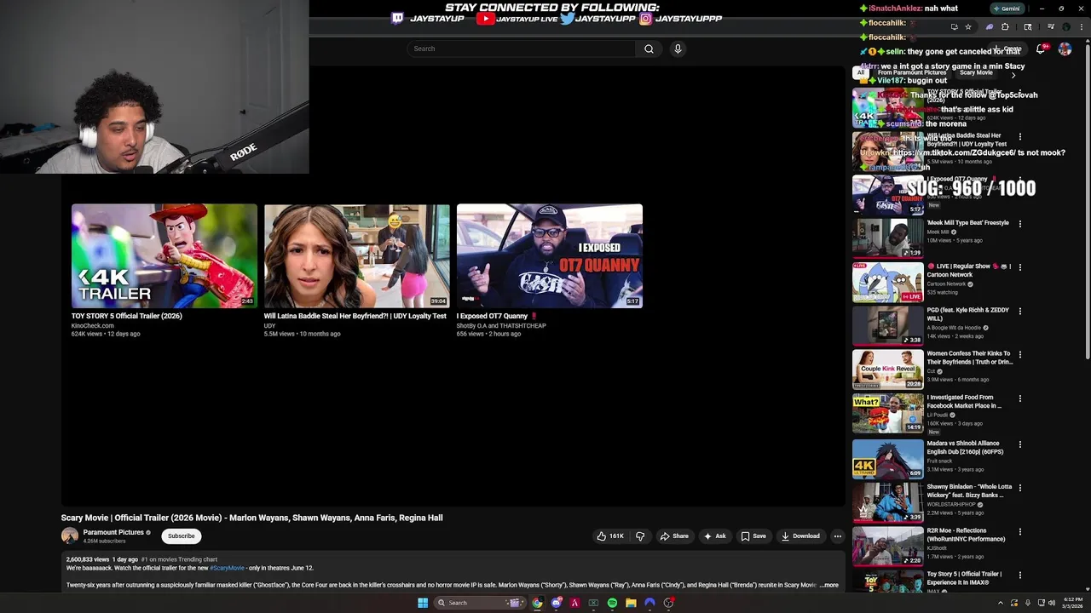The height and width of the screenshot is (613, 1091).
Task: Open Paramount Pictures channel avatar
Action: (x=70, y=536)
